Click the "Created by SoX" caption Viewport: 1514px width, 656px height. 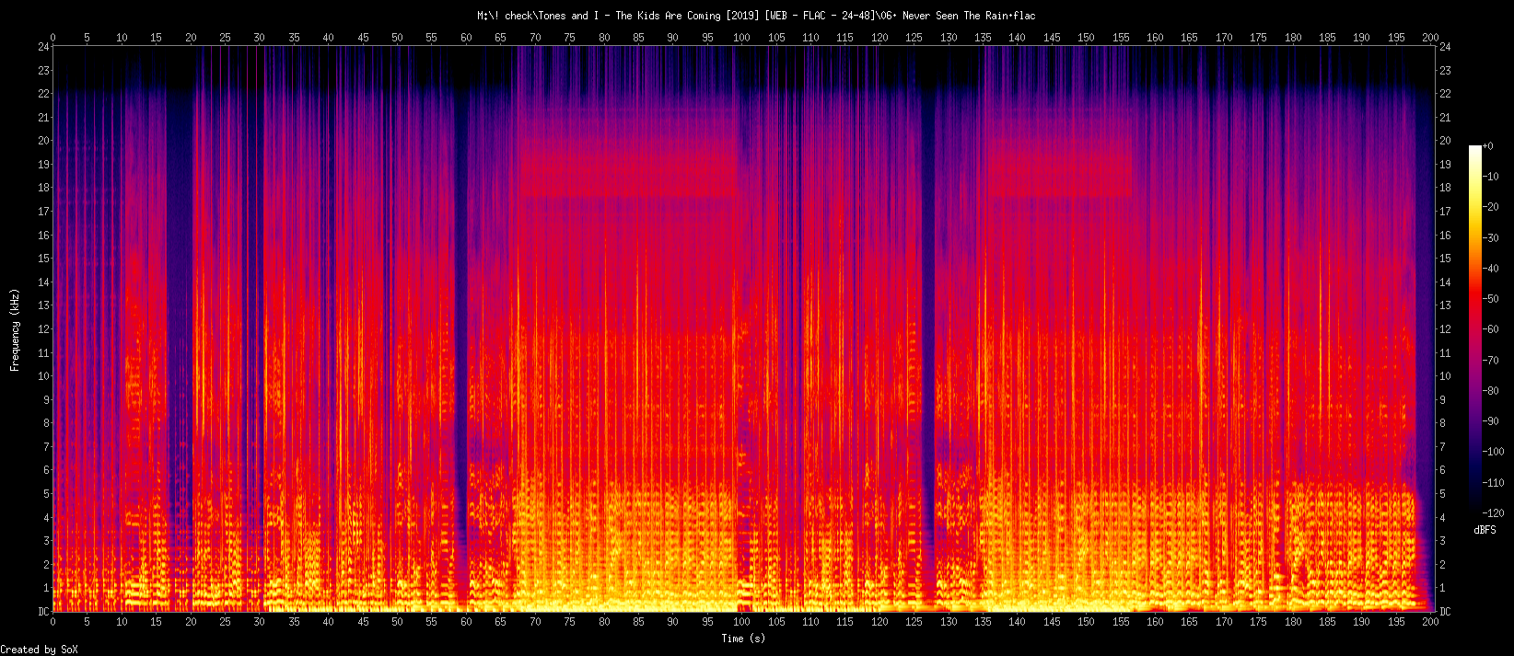tap(39, 650)
